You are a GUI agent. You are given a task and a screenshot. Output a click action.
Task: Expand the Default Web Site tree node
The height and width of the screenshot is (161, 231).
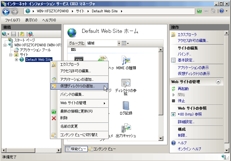tap(16, 60)
